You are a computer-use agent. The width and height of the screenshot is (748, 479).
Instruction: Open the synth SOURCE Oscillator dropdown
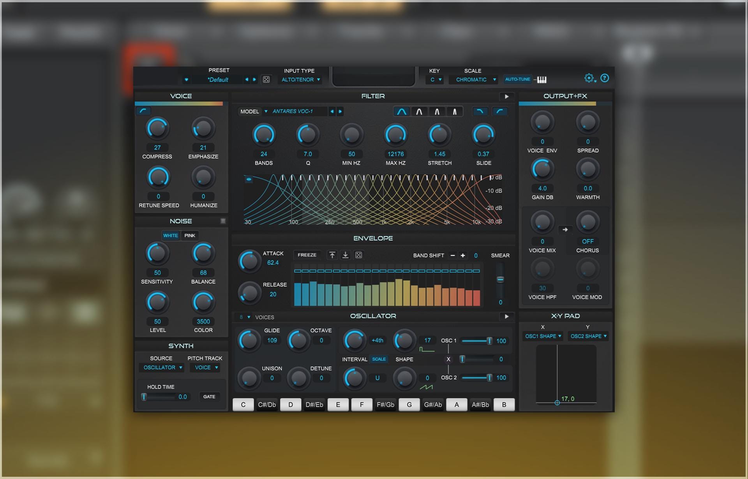click(x=162, y=368)
